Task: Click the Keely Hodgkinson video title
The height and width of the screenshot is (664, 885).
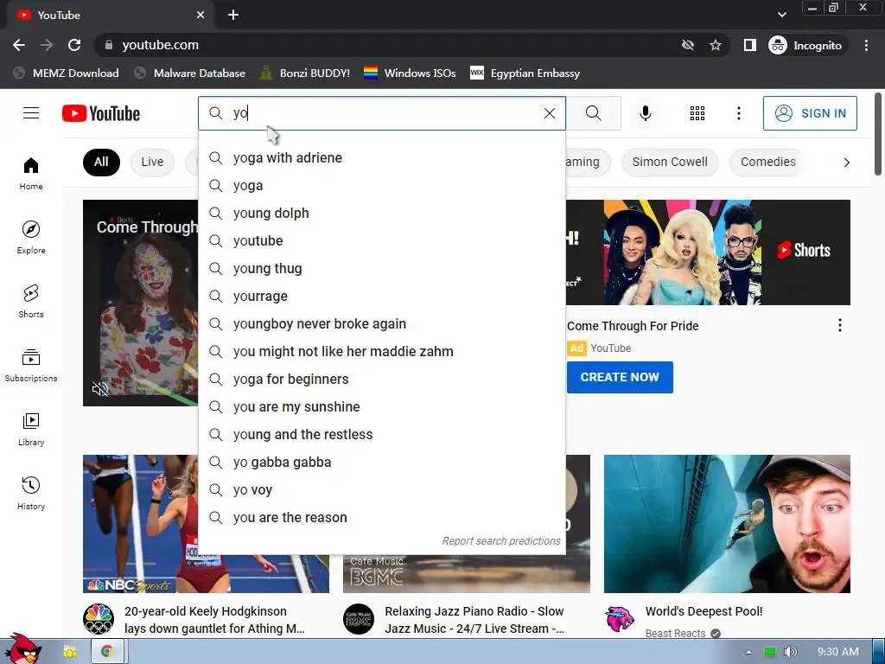Action: 214,620
